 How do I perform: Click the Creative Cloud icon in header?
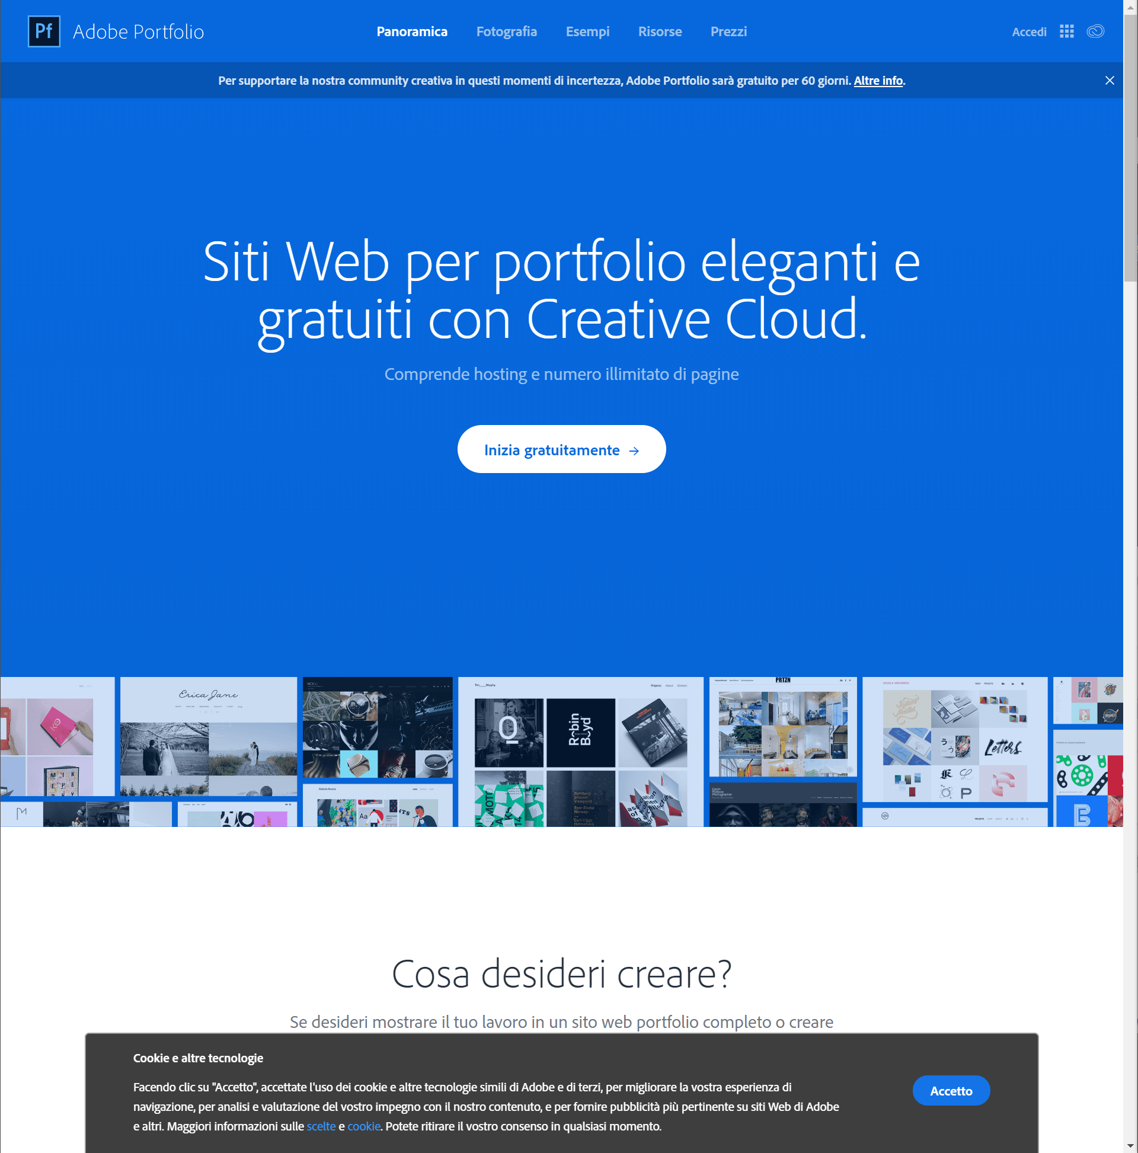tap(1095, 31)
